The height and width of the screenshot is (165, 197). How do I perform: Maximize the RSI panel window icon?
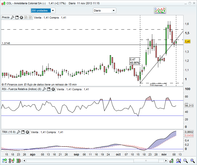49,89
